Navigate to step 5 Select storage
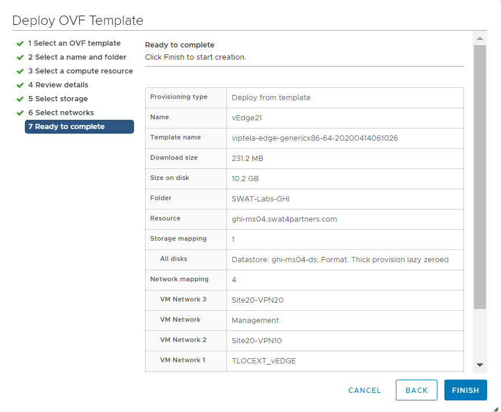 58,99
